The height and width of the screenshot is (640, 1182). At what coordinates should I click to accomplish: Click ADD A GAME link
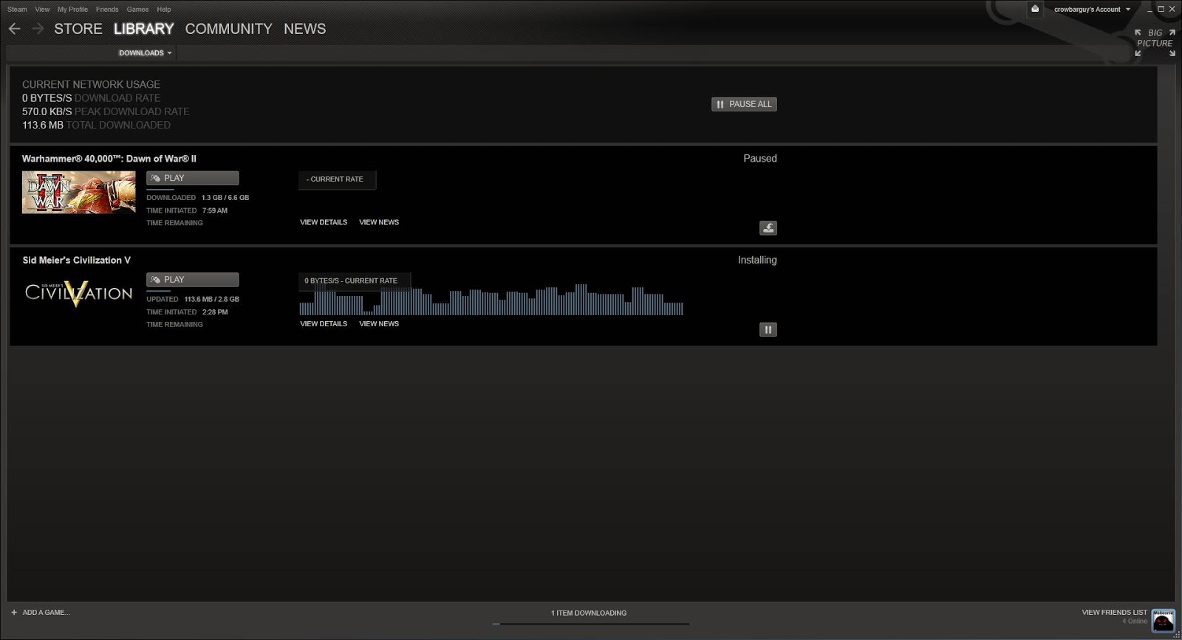pos(46,612)
